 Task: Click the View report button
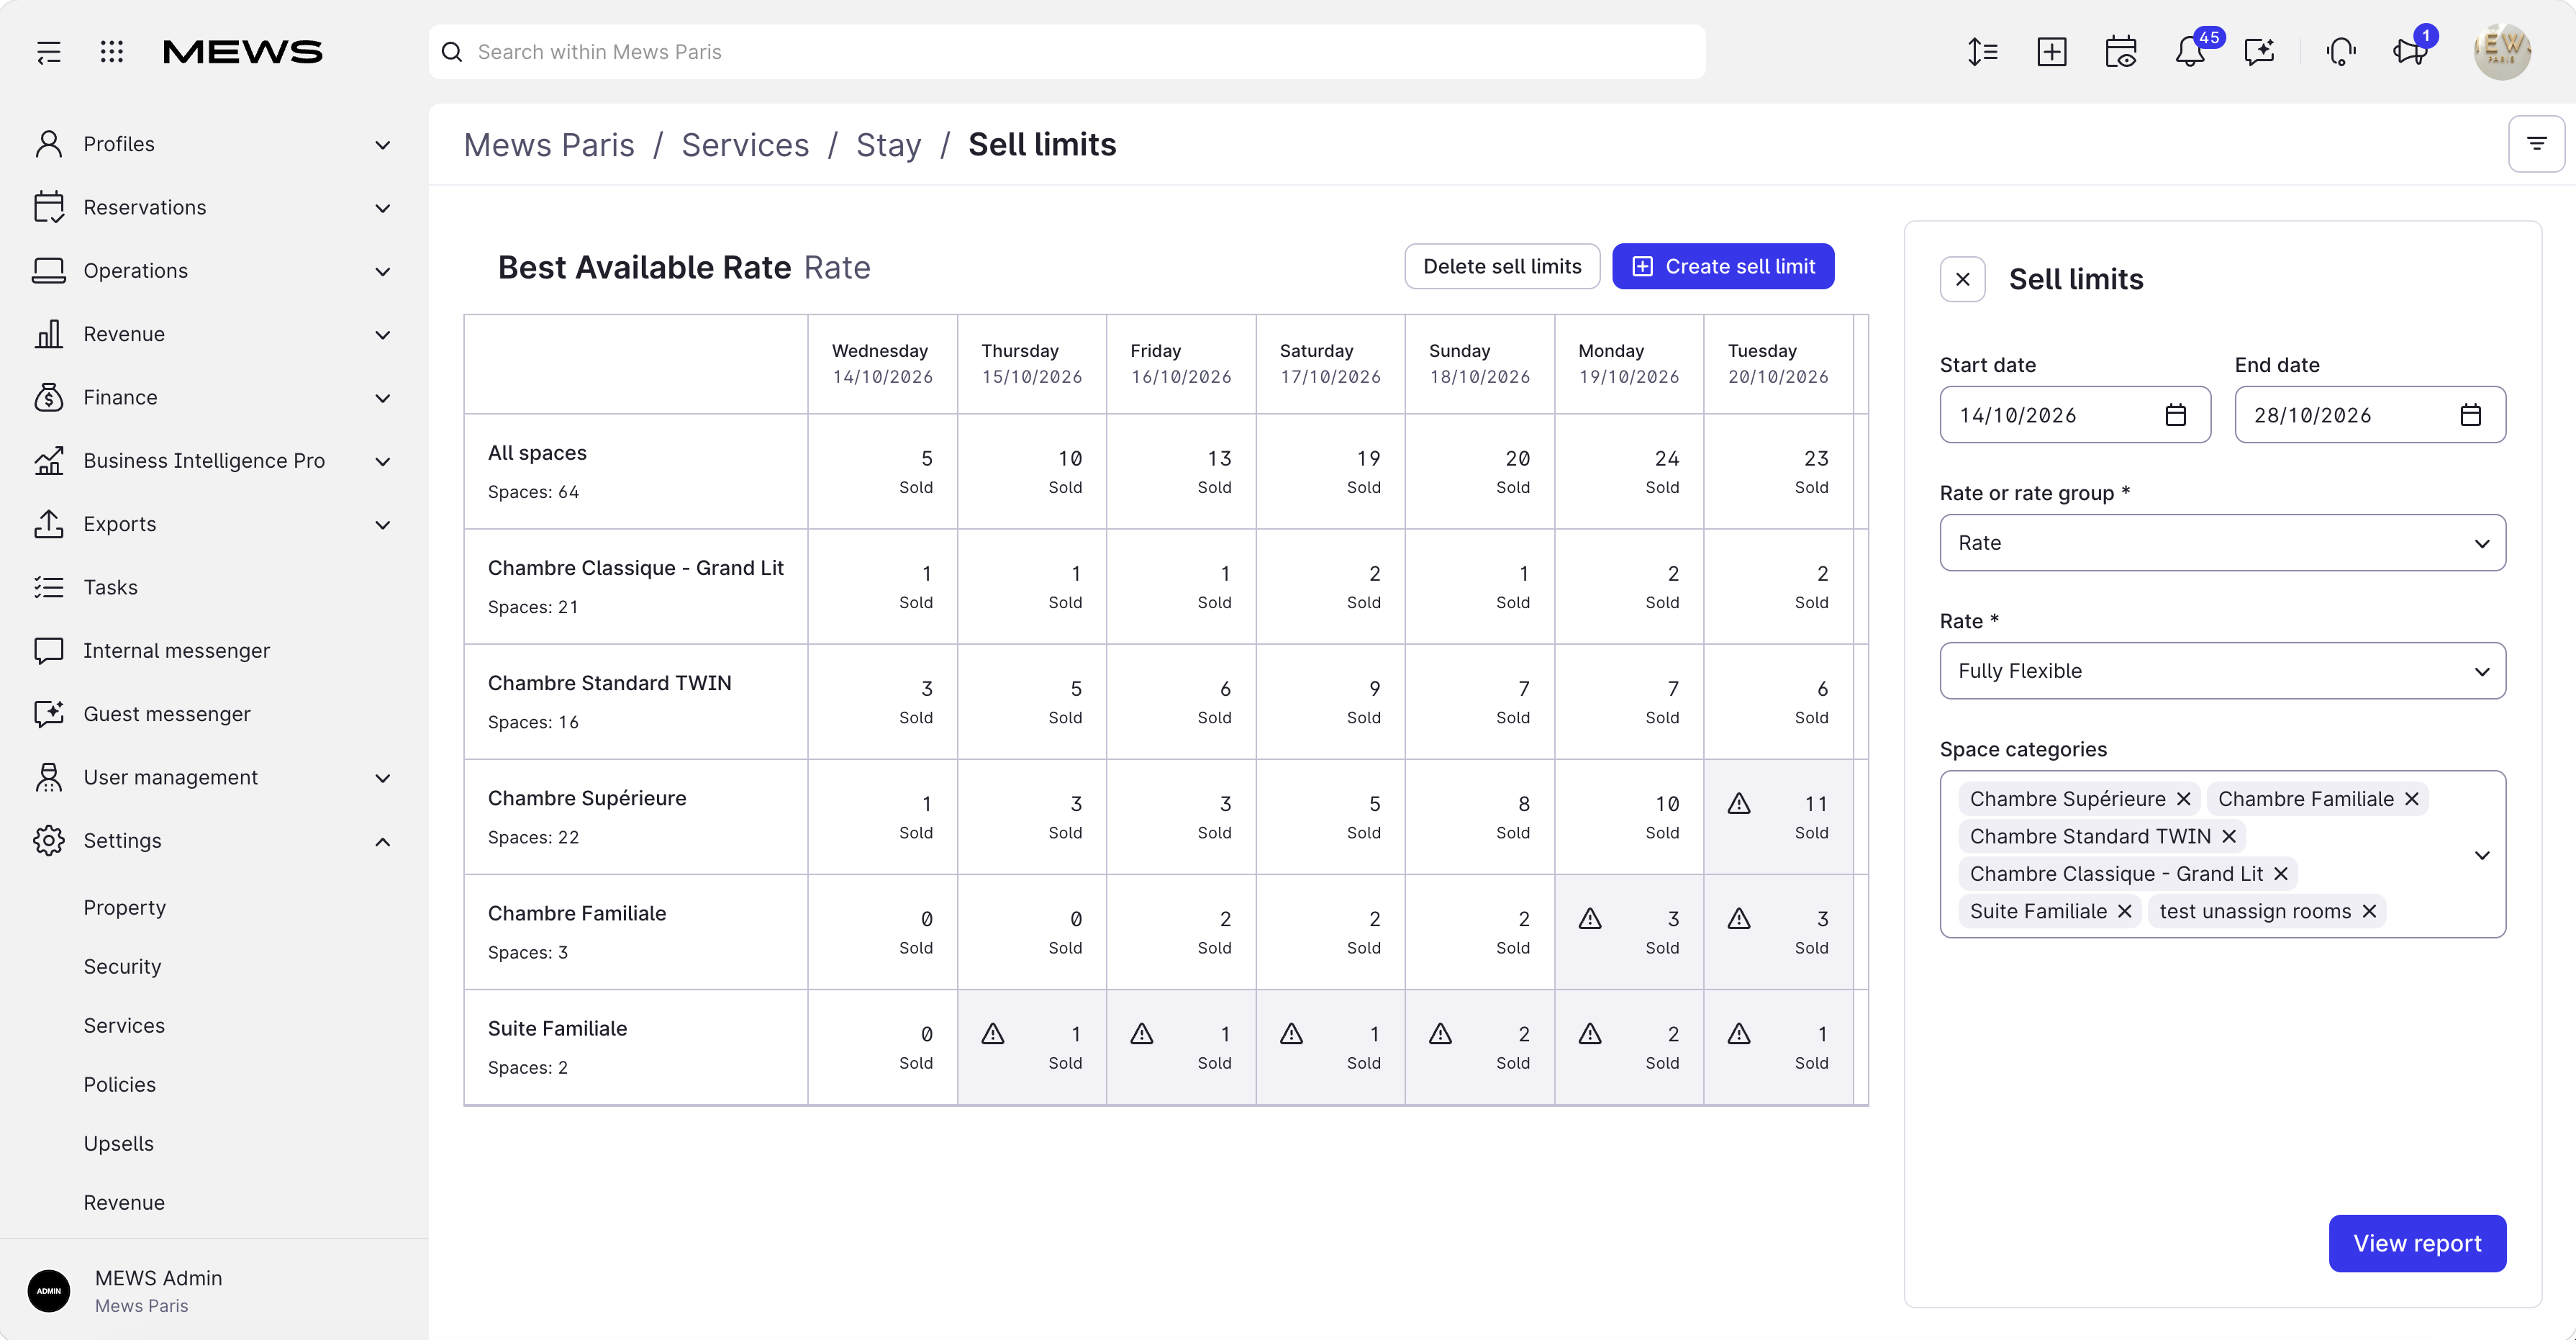pyautogui.click(x=2417, y=1243)
